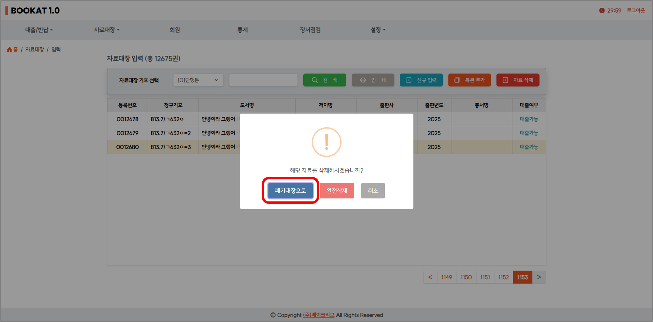Click the search text input field
Image resolution: width=653 pixels, height=322 pixels.
(263, 80)
